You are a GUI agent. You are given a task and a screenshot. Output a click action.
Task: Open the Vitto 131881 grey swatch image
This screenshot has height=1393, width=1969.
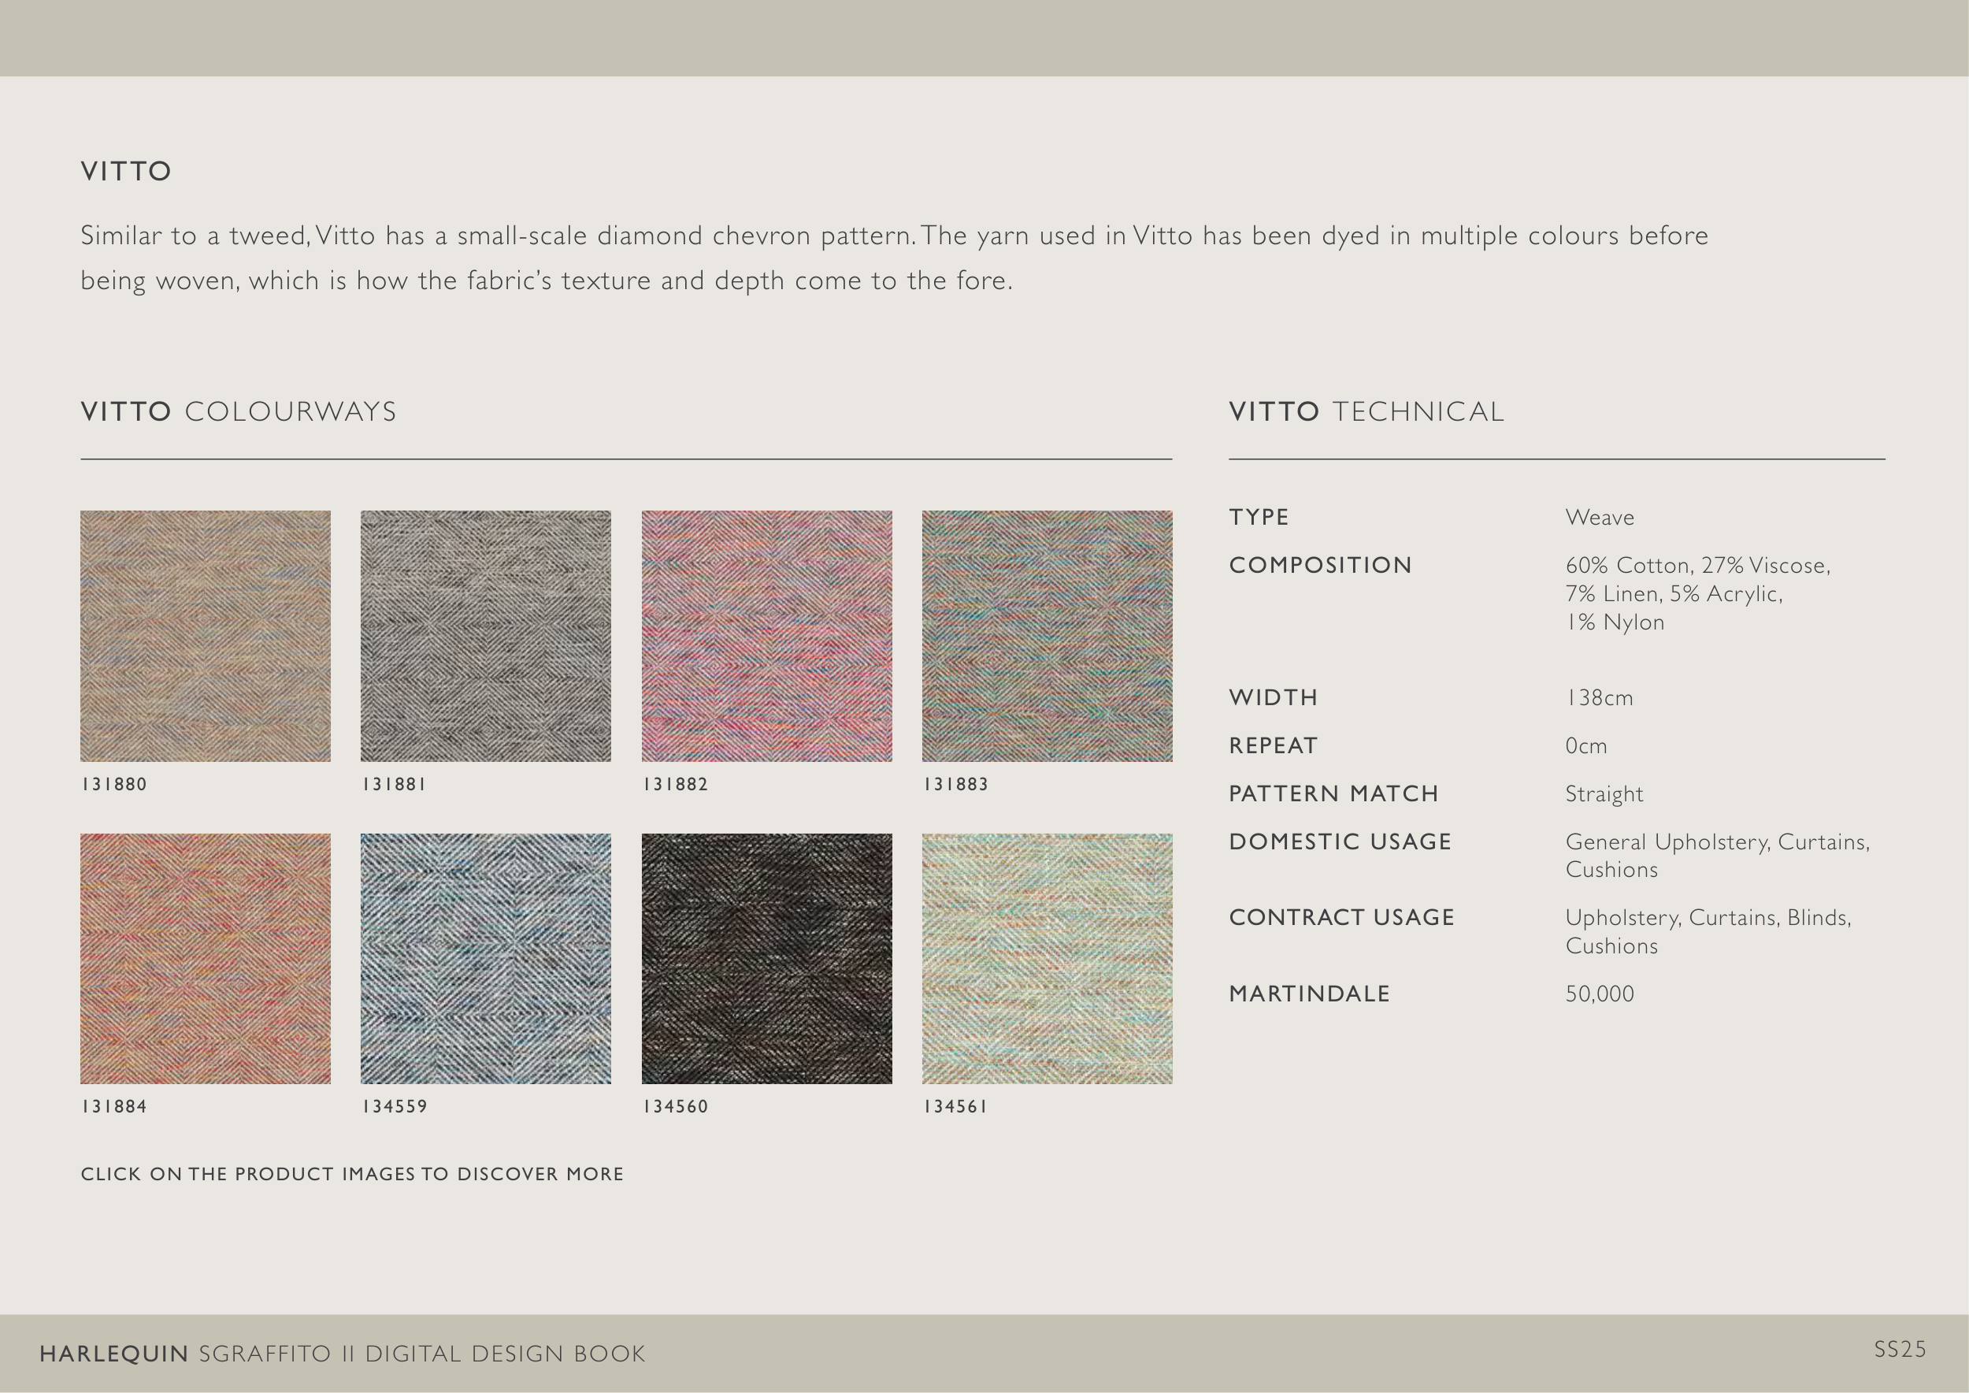tap(485, 636)
